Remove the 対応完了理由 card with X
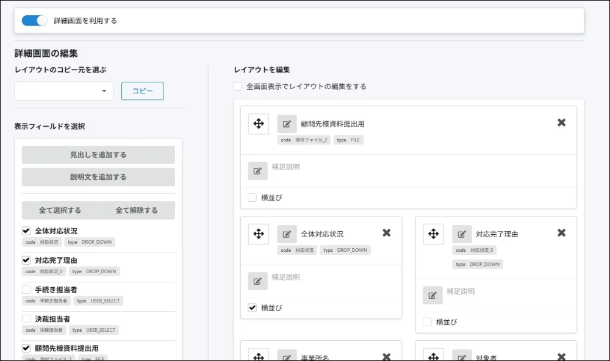 [x=561, y=232]
